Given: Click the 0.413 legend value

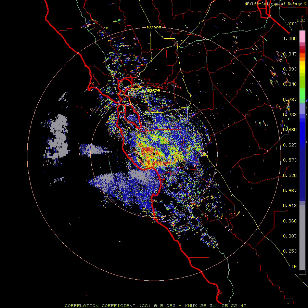Looking at the screenshot, I should (x=290, y=205).
